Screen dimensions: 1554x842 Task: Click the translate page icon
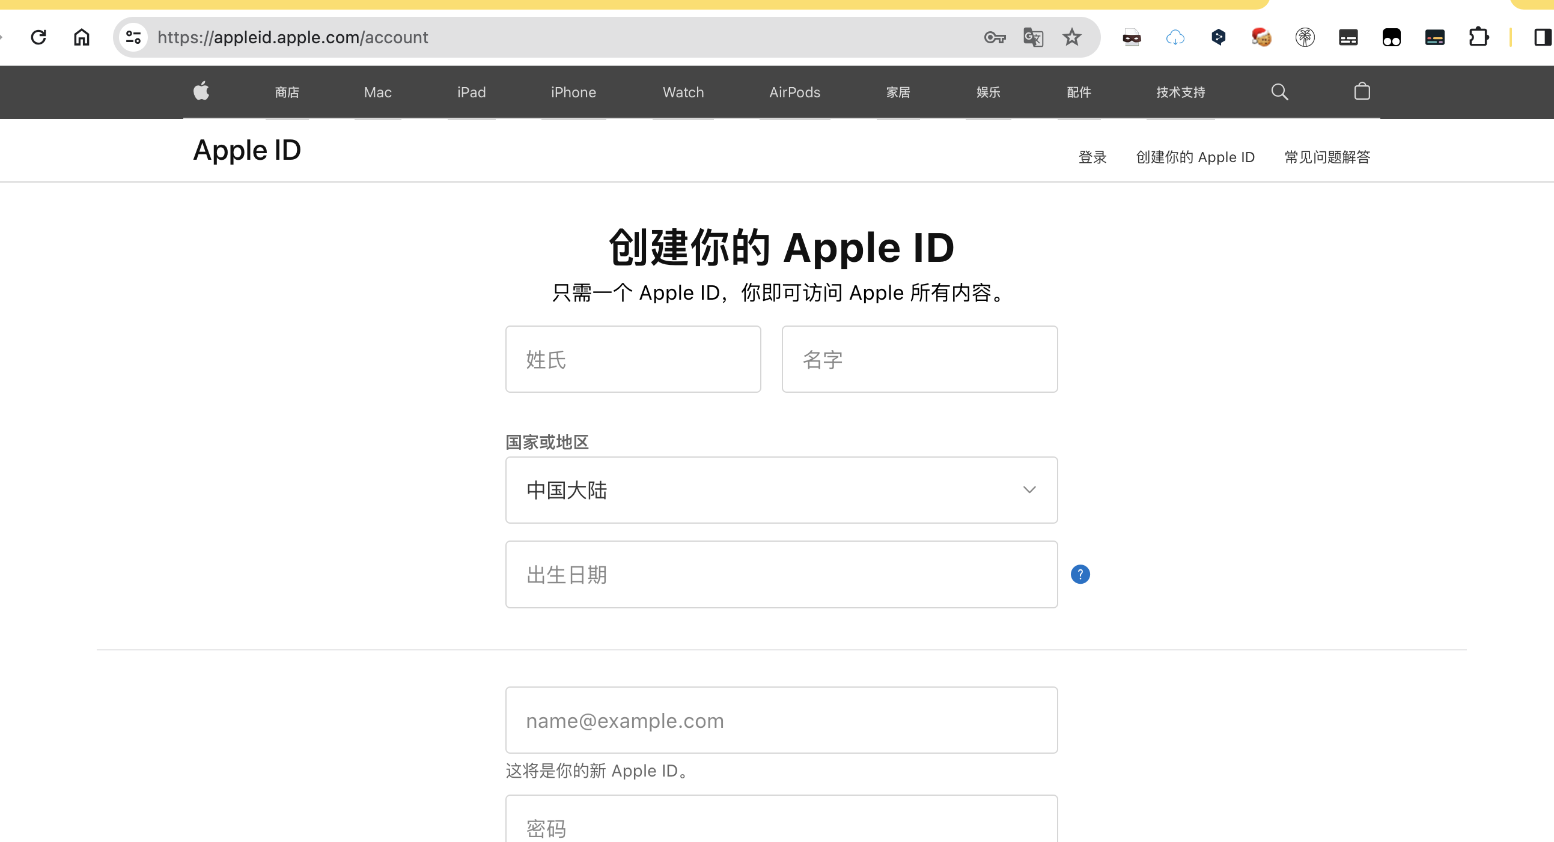[1033, 37]
